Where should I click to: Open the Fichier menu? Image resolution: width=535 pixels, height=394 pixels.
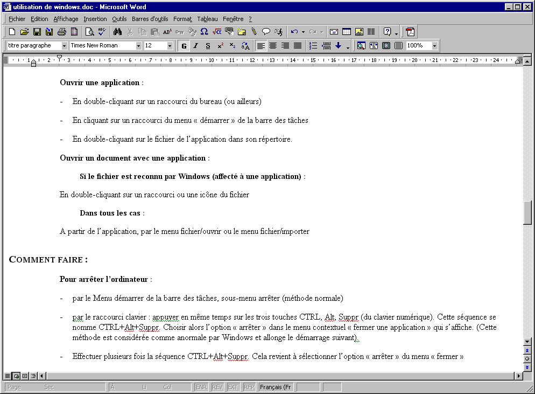click(17, 19)
